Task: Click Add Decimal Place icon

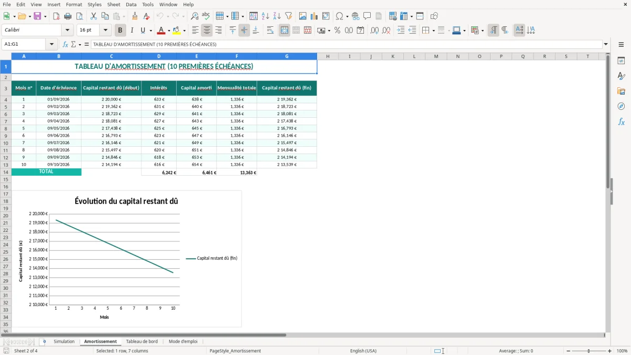Action: pos(375,31)
